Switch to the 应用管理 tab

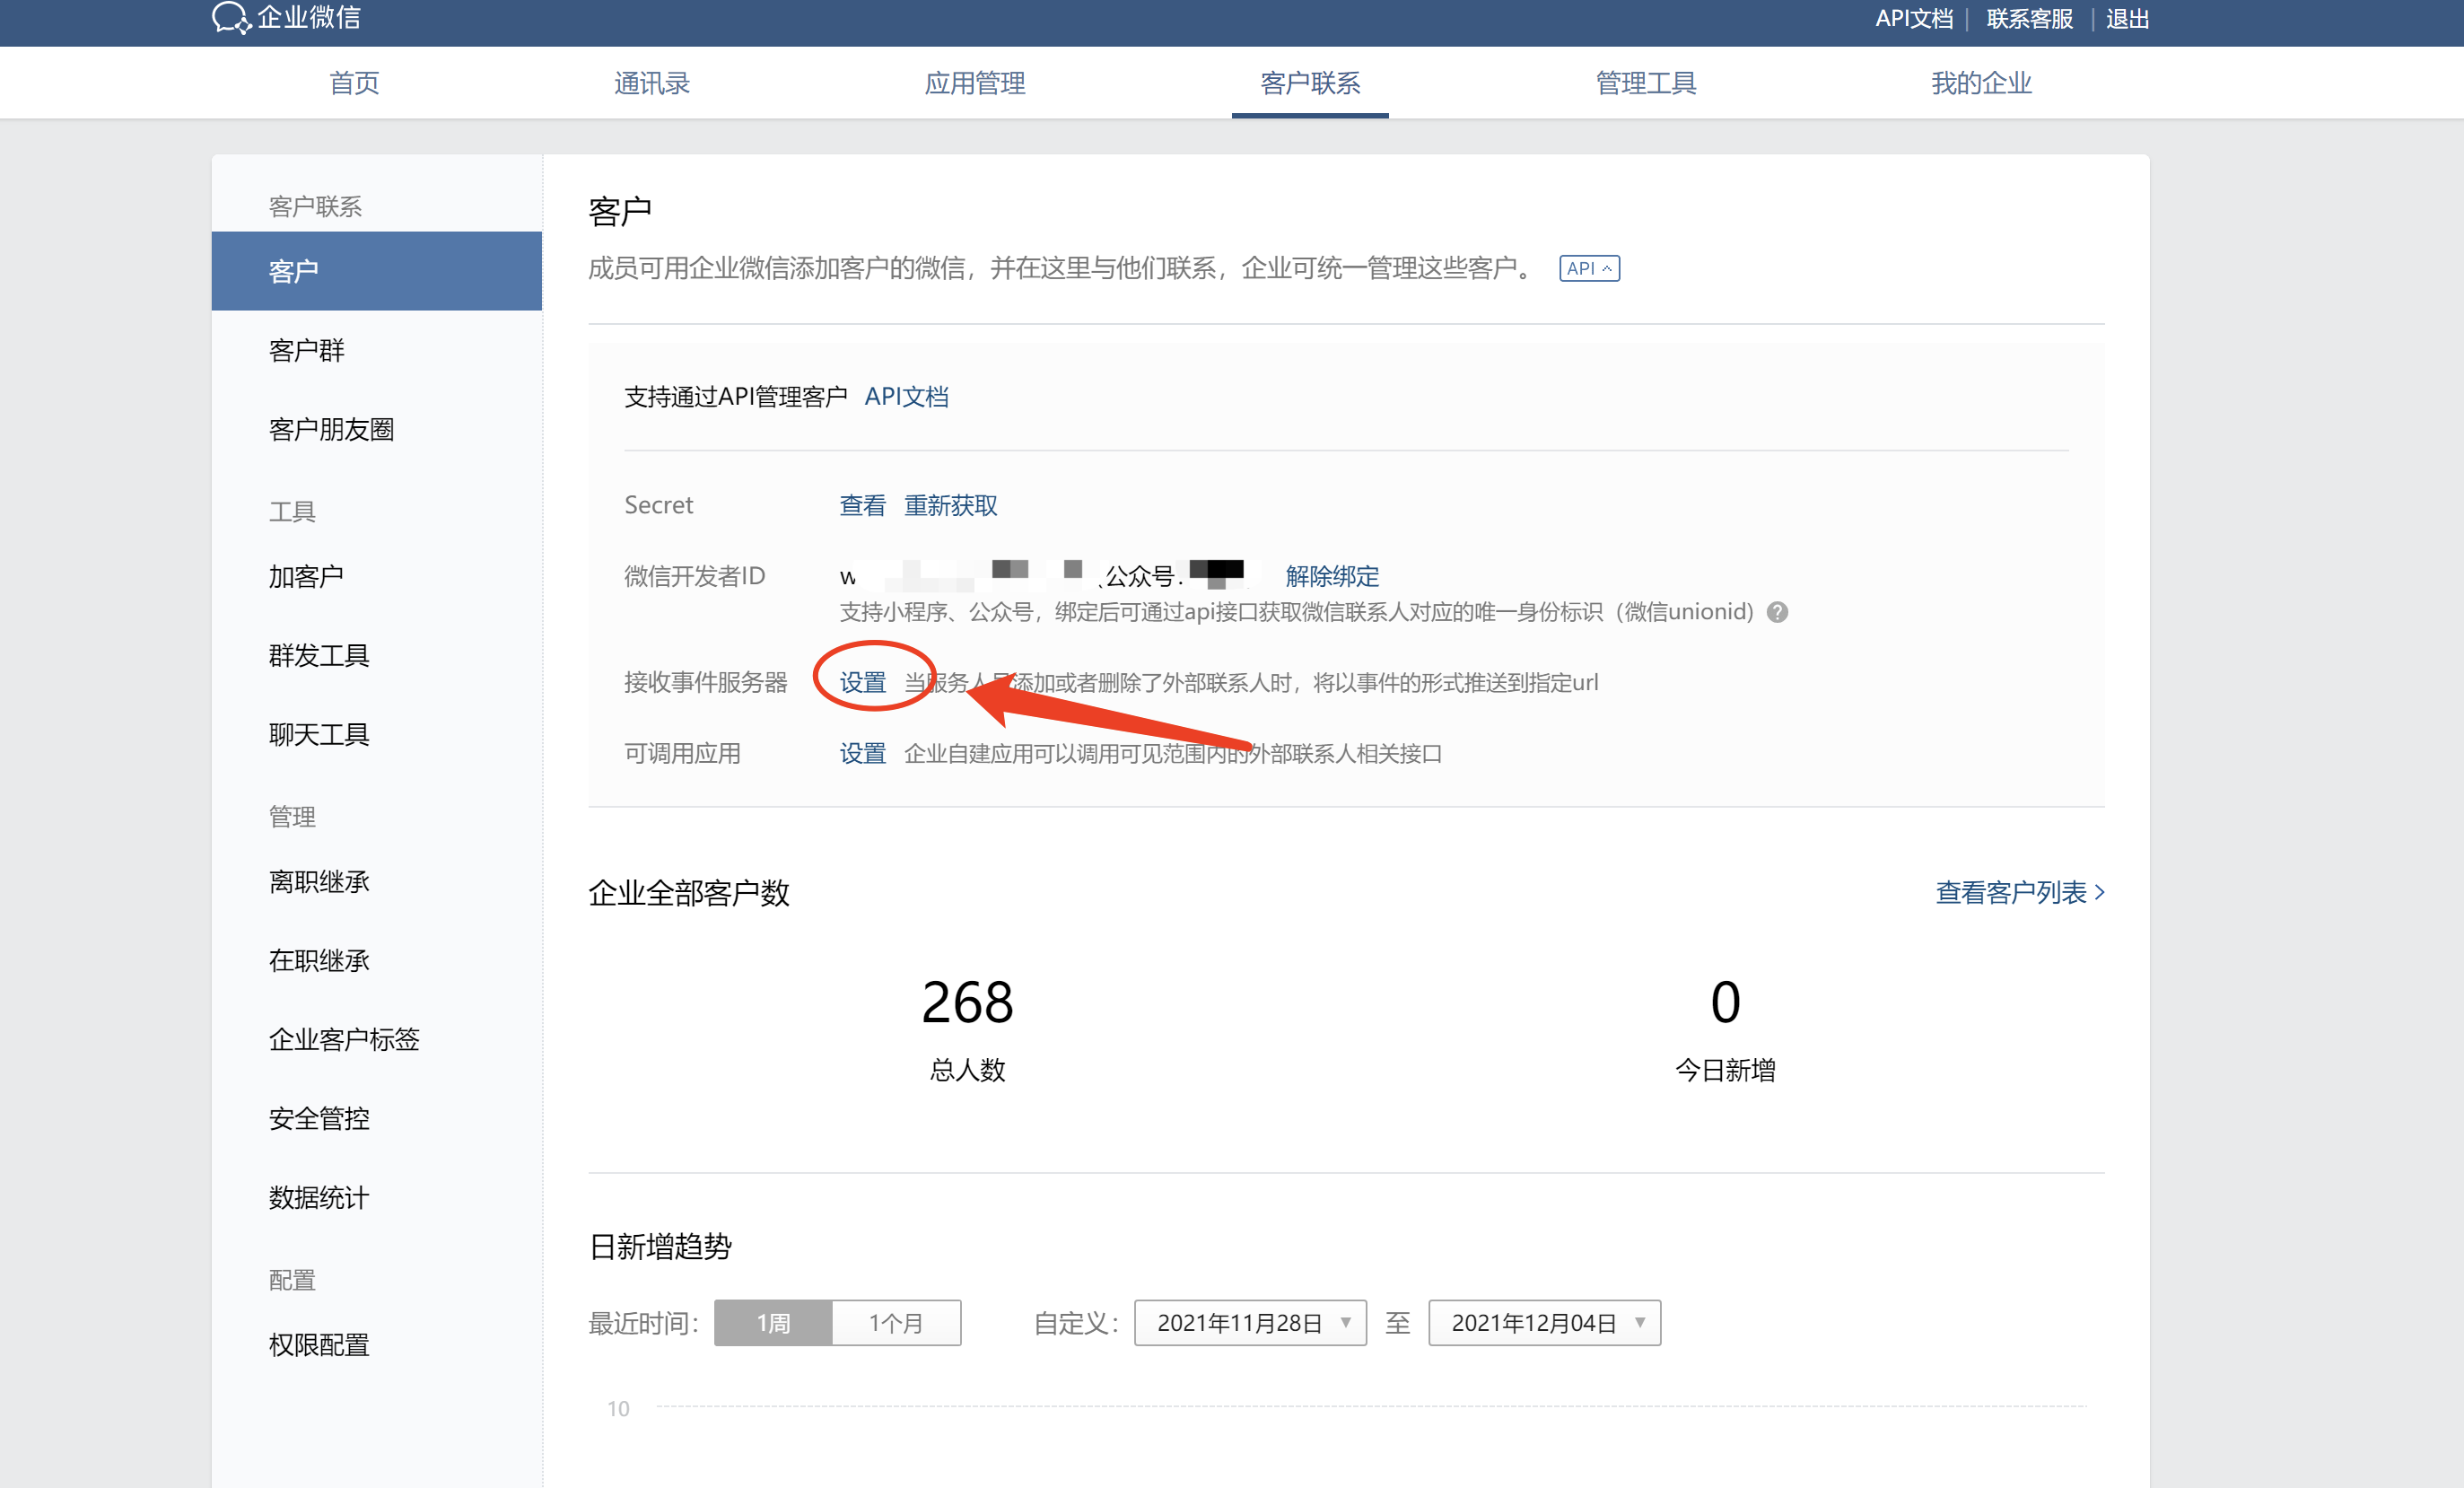[975, 83]
